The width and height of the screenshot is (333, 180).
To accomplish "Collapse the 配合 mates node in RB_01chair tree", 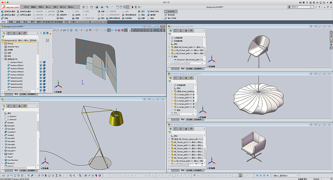I will [169, 56].
